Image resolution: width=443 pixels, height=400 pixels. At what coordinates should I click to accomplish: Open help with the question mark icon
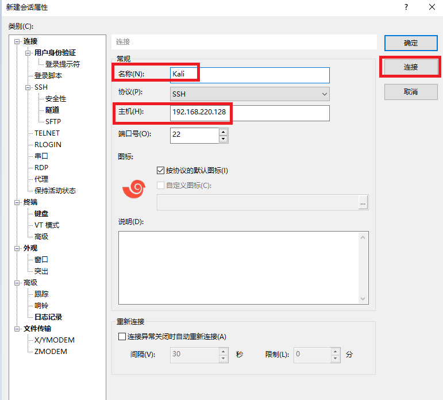[x=406, y=7]
